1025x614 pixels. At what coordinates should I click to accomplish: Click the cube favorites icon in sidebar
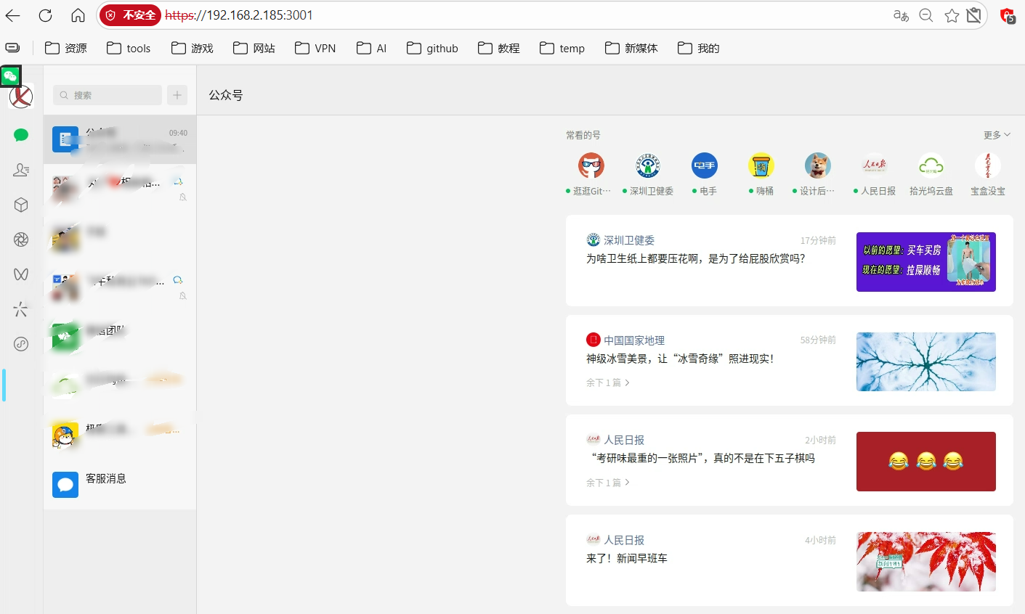pyautogui.click(x=21, y=205)
